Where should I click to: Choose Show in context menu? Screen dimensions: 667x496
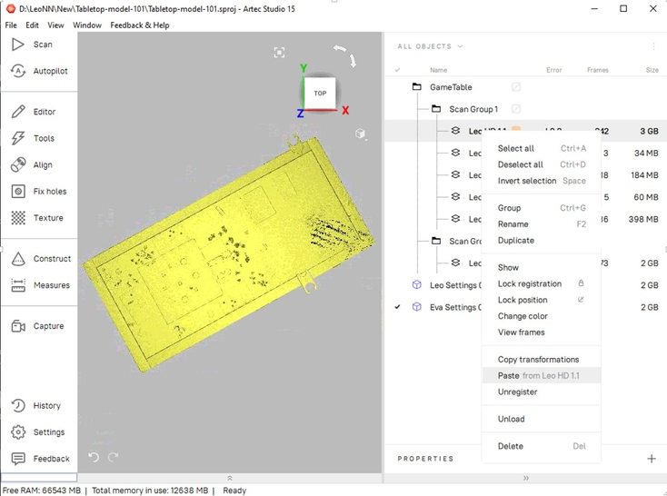(541, 268)
